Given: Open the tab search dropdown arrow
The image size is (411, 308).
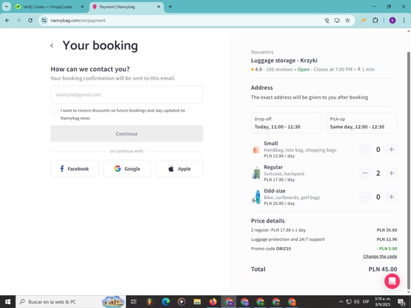Looking at the screenshot, I should tap(6, 7).
